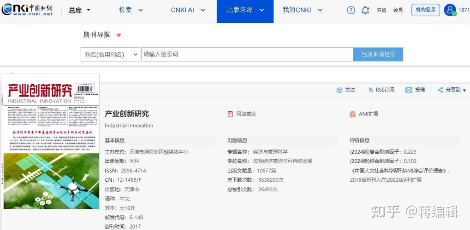Click the 大16开 format value

pos(127,208)
